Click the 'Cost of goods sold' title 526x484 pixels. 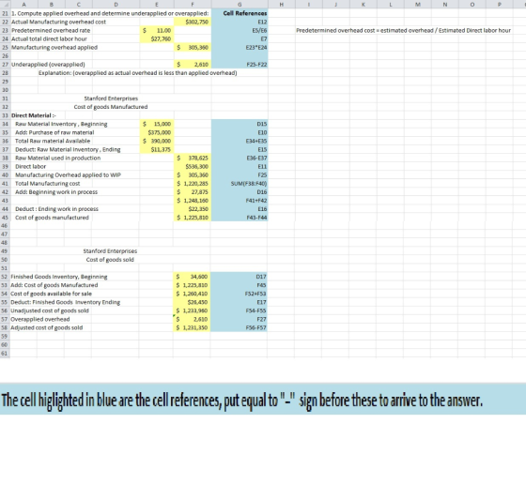pyautogui.click(x=110, y=260)
